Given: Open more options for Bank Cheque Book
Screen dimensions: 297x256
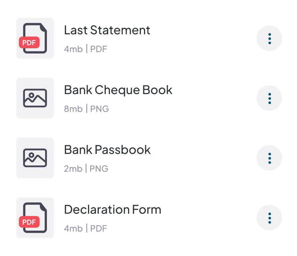Looking at the screenshot, I should 269,98.
